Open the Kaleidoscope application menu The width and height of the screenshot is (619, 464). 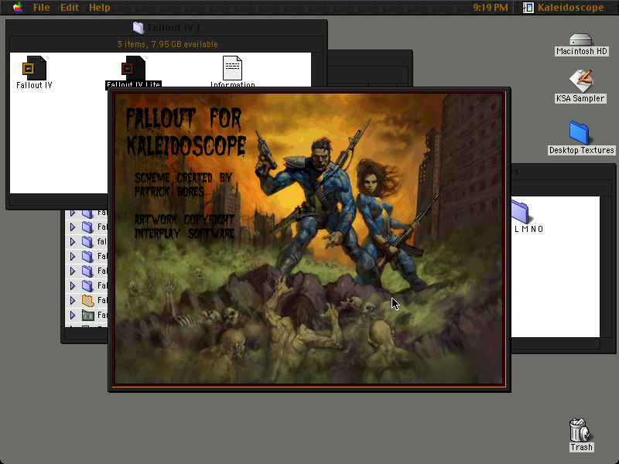tap(564, 7)
